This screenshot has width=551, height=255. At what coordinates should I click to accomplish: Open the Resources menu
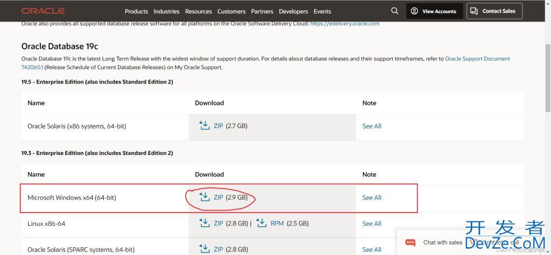coord(198,11)
